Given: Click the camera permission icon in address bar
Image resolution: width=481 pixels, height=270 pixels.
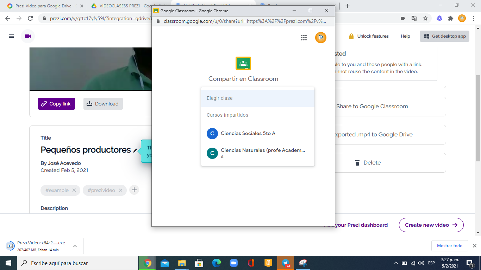Looking at the screenshot, I should (403, 18).
